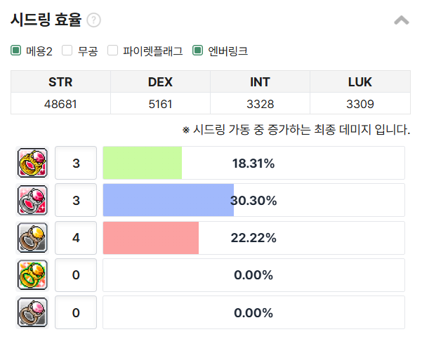The height and width of the screenshot is (339, 422).
Task: Collapse the 시드링 효율 panel with chevron
Action: pyautogui.click(x=402, y=20)
